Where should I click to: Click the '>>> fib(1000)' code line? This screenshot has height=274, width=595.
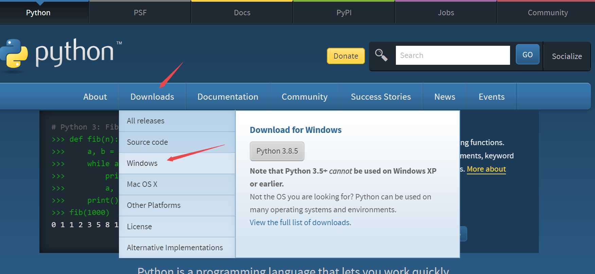coord(81,212)
